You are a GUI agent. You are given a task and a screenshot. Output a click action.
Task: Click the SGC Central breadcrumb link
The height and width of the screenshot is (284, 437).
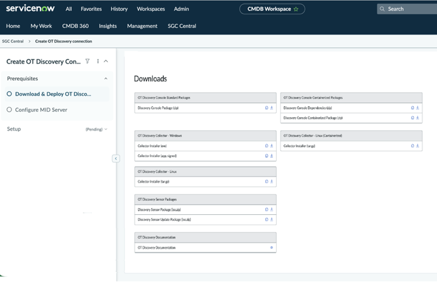point(13,41)
